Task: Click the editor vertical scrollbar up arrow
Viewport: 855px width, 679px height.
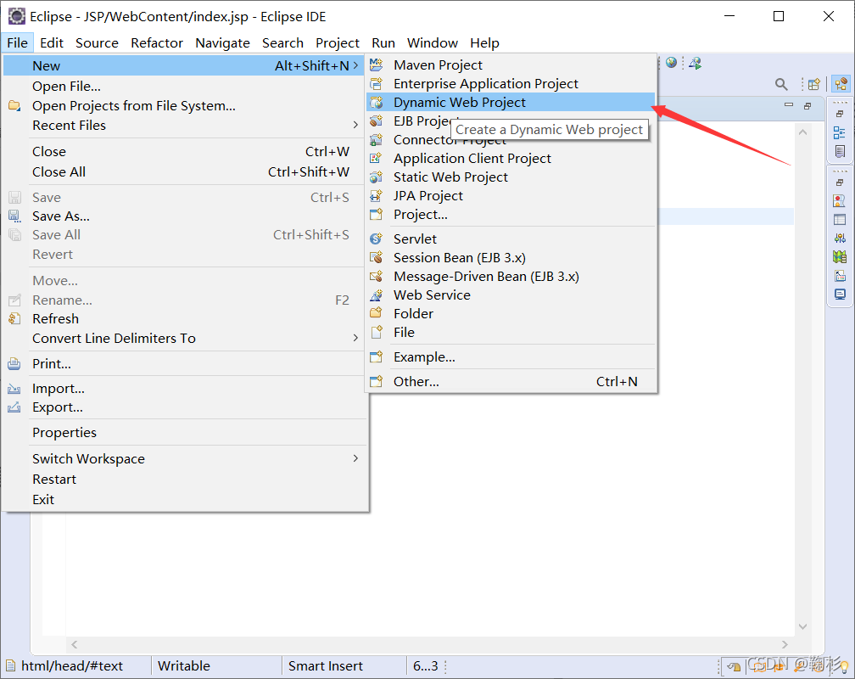Action: coord(802,132)
